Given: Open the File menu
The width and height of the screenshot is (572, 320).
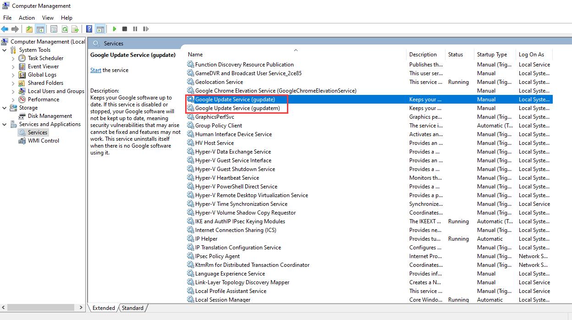Looking at the screenshot, I should pos(7,17).
